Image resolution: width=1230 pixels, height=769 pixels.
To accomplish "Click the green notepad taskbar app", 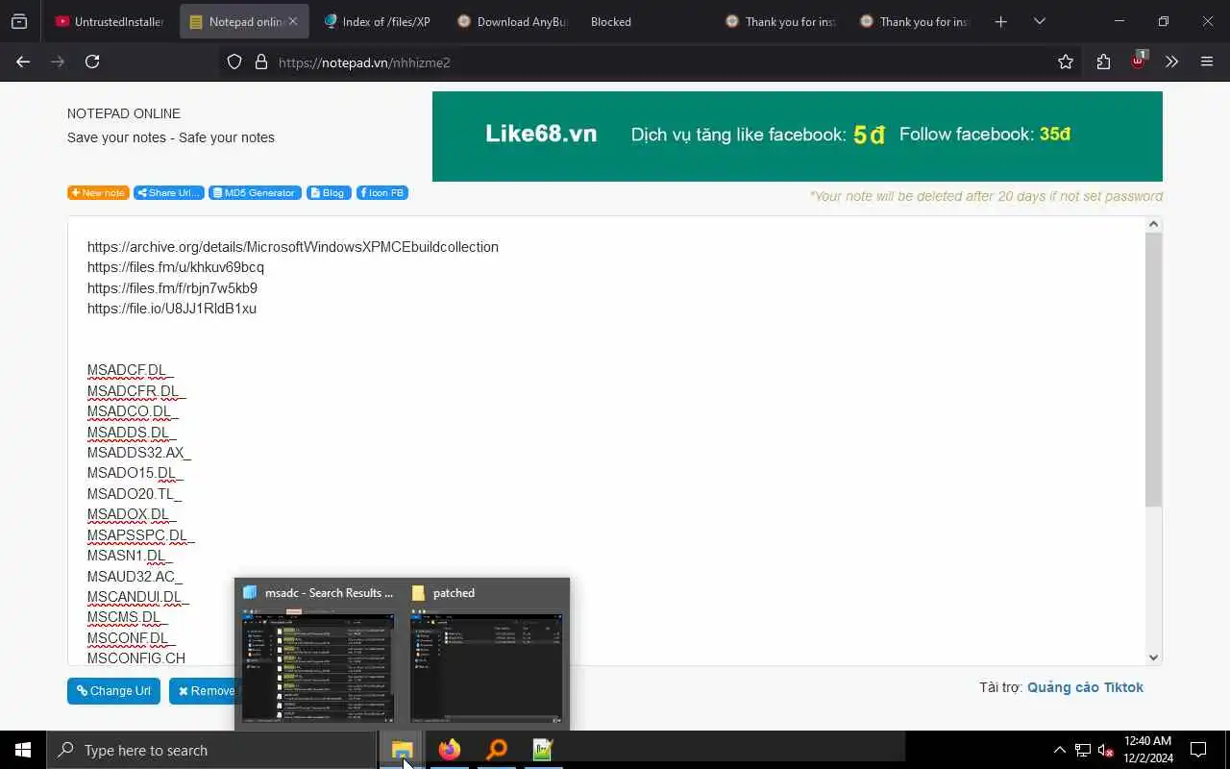I will click(x=543, y=750).
